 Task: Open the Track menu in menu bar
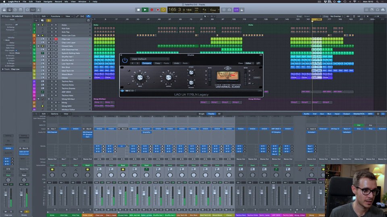tap(38, 2)
